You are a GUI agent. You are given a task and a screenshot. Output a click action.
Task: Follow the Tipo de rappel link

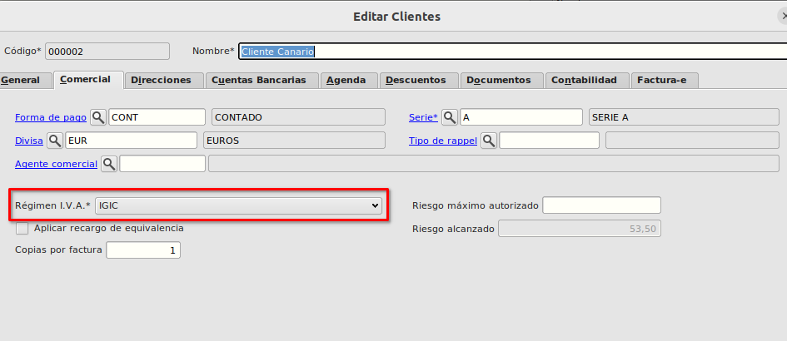(443, 141)
